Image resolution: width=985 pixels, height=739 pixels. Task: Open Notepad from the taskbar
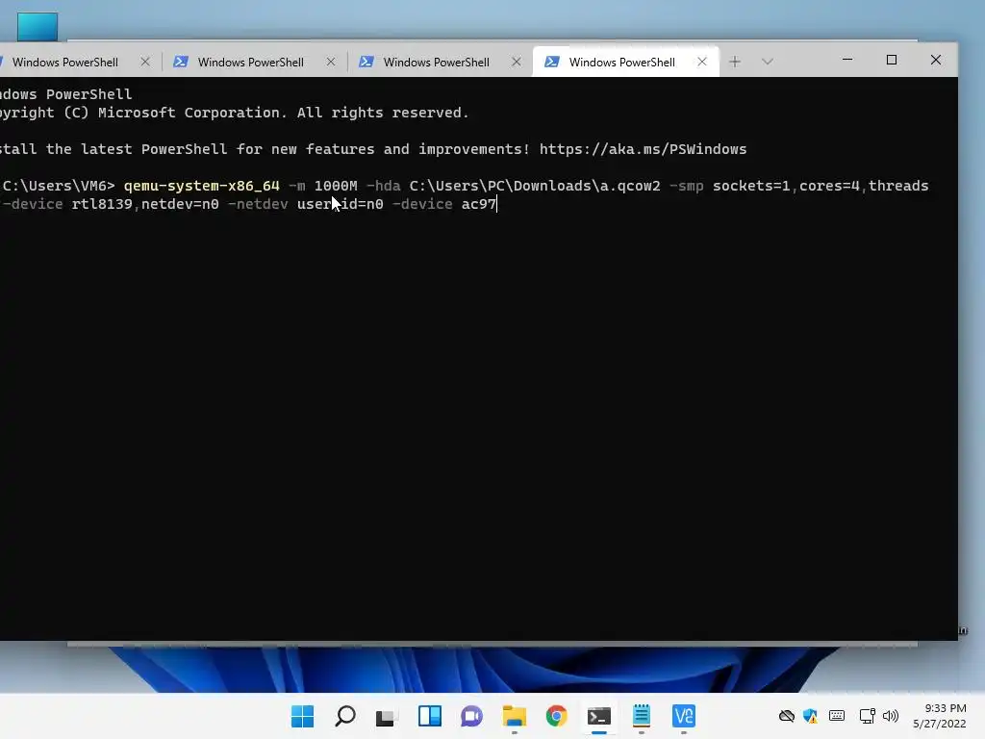tap(642, 716)
